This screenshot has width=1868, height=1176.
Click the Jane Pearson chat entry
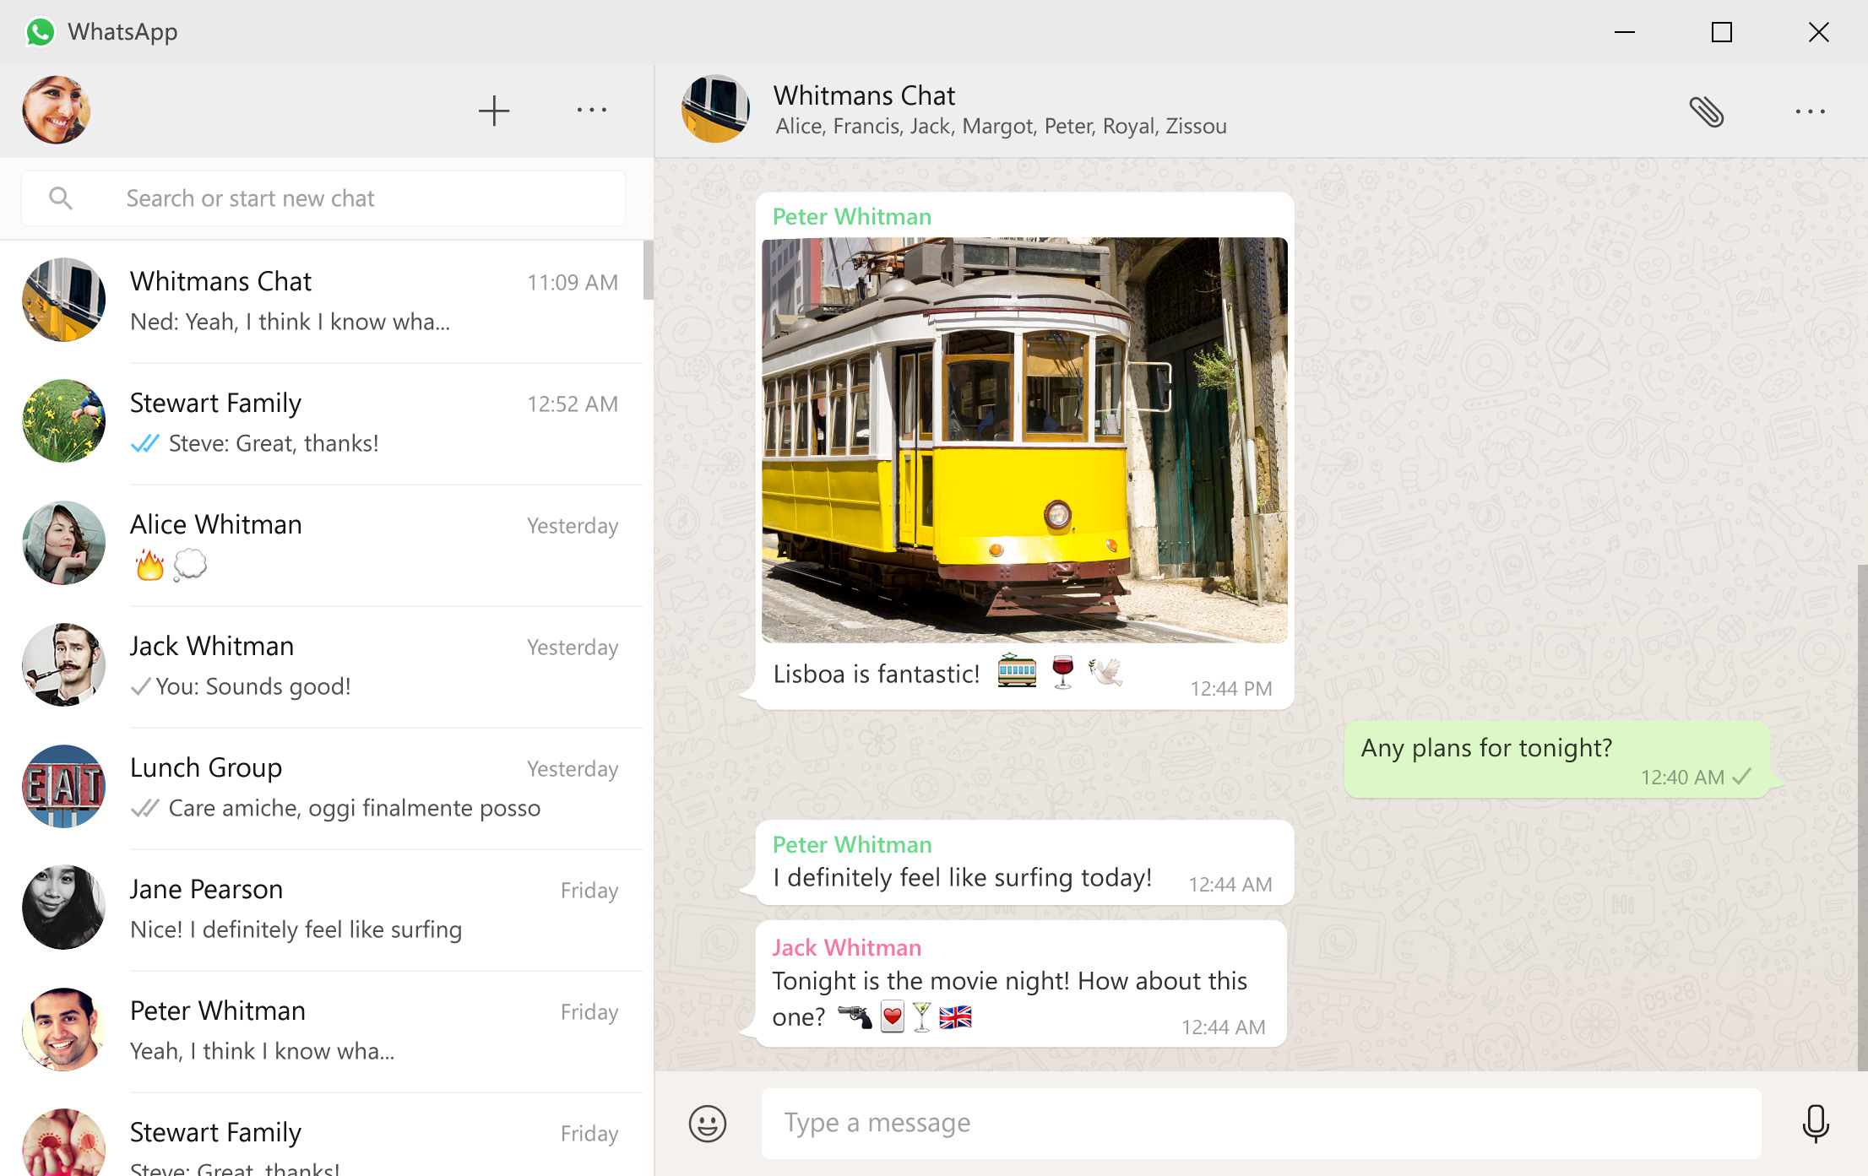(x=325, y=908)
